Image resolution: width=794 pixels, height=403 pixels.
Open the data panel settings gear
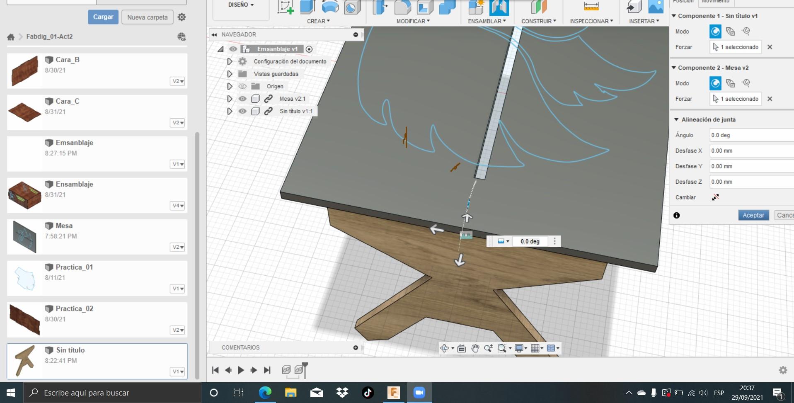(x=182, y=17)
